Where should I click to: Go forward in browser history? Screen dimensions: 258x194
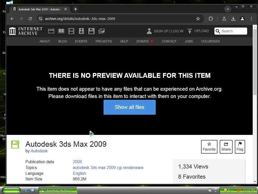point(21,19)
